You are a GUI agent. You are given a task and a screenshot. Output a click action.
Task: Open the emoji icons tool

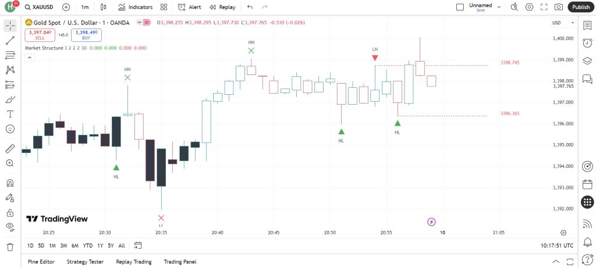10,128
